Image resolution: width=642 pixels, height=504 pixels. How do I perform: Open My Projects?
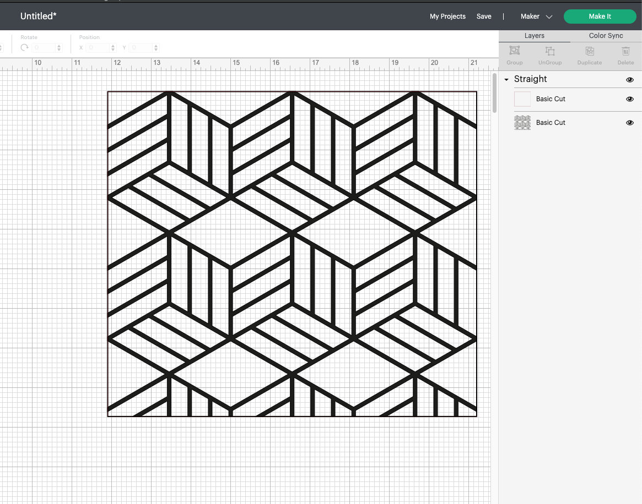pyautogui.click(x=447, y=17)
